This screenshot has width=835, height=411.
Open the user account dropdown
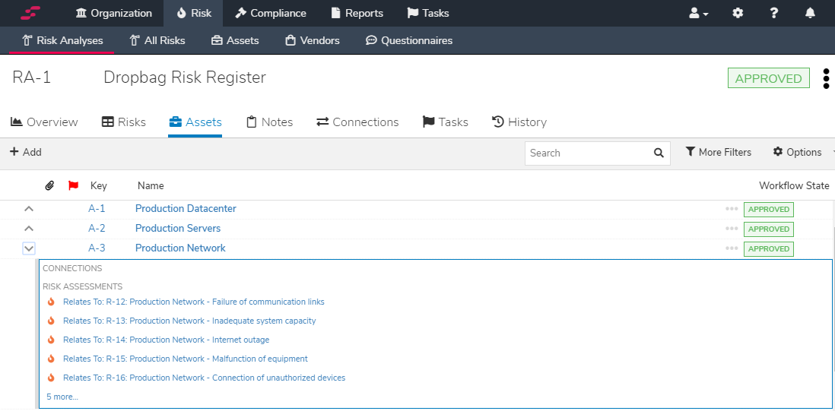click(698, 13)
